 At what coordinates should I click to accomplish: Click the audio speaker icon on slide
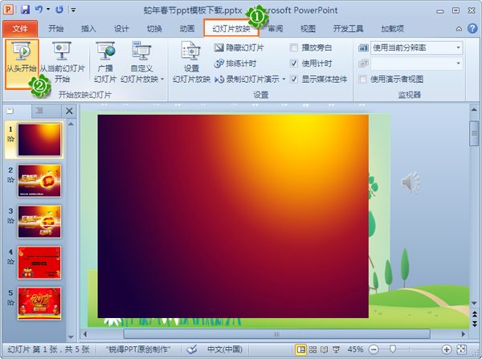[x=411, y=182]
